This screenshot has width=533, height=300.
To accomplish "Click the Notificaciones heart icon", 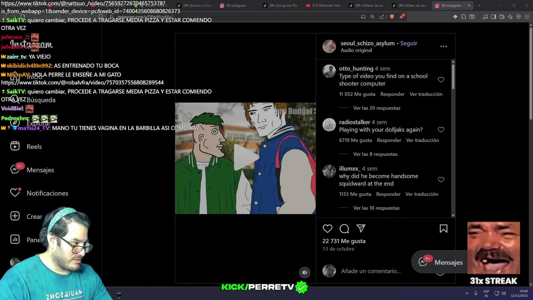I will 15,193.
